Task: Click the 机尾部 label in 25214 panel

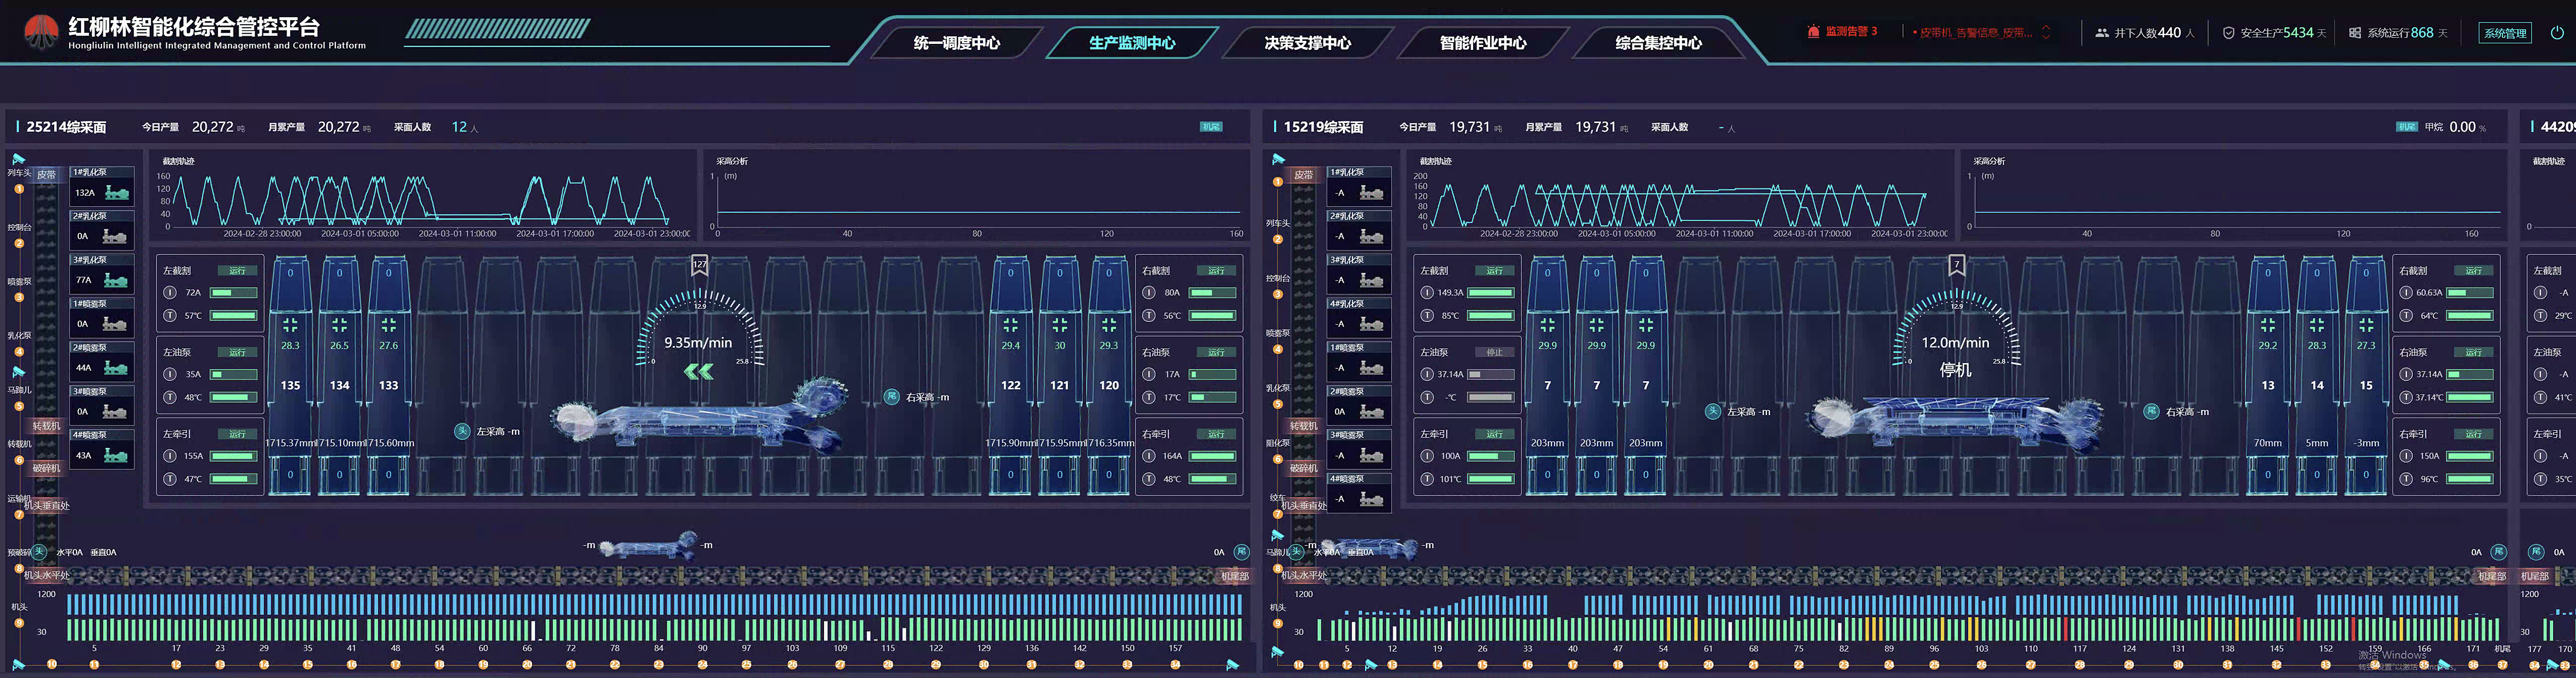Action: coord(1235,576)
